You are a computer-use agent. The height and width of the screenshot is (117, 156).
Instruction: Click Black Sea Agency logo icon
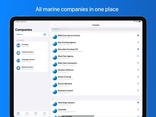55,57
